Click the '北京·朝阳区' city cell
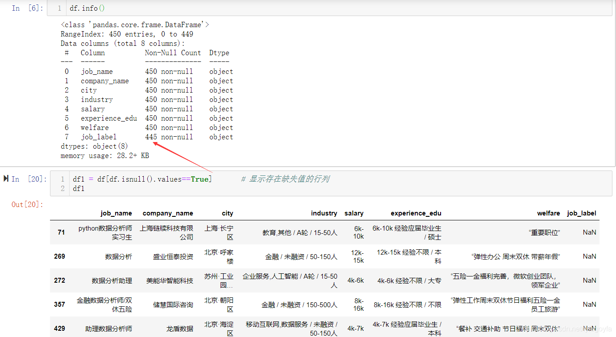 click(x=219, y=305)
